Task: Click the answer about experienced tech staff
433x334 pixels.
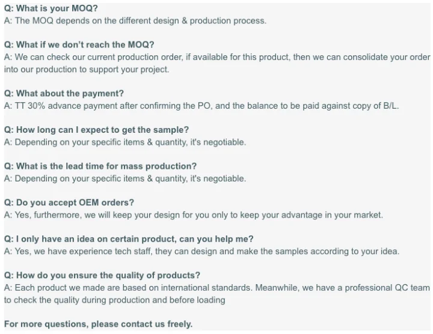Action: 201,251
